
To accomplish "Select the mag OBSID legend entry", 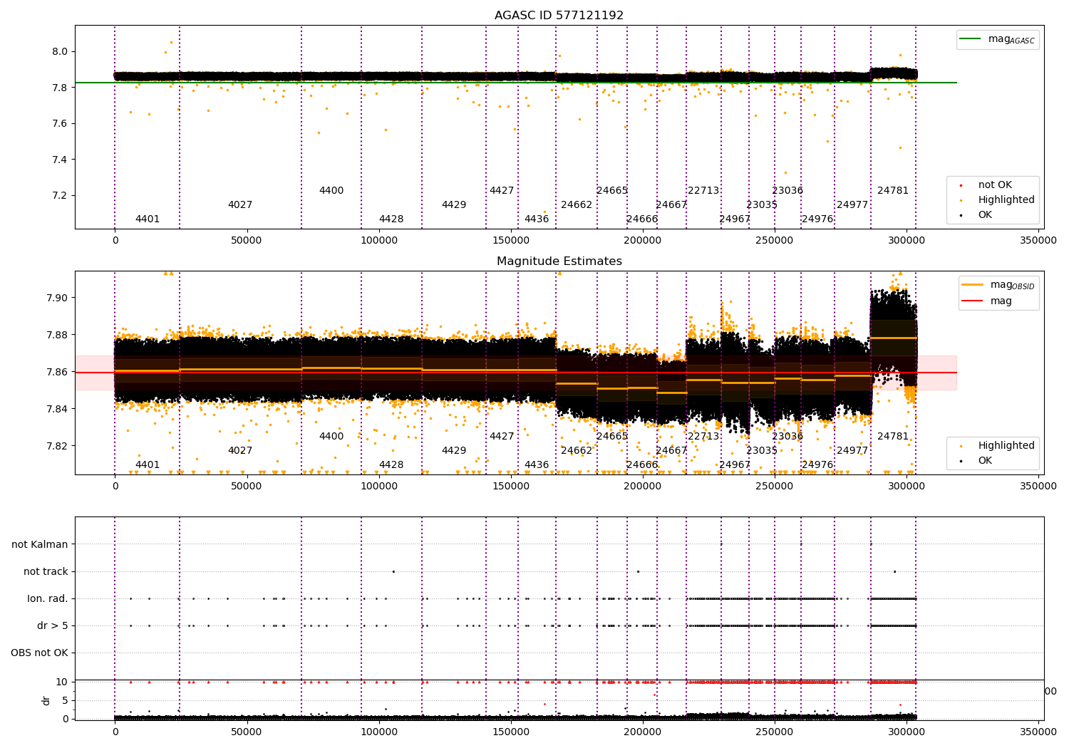I will click(x=998, y=285).
